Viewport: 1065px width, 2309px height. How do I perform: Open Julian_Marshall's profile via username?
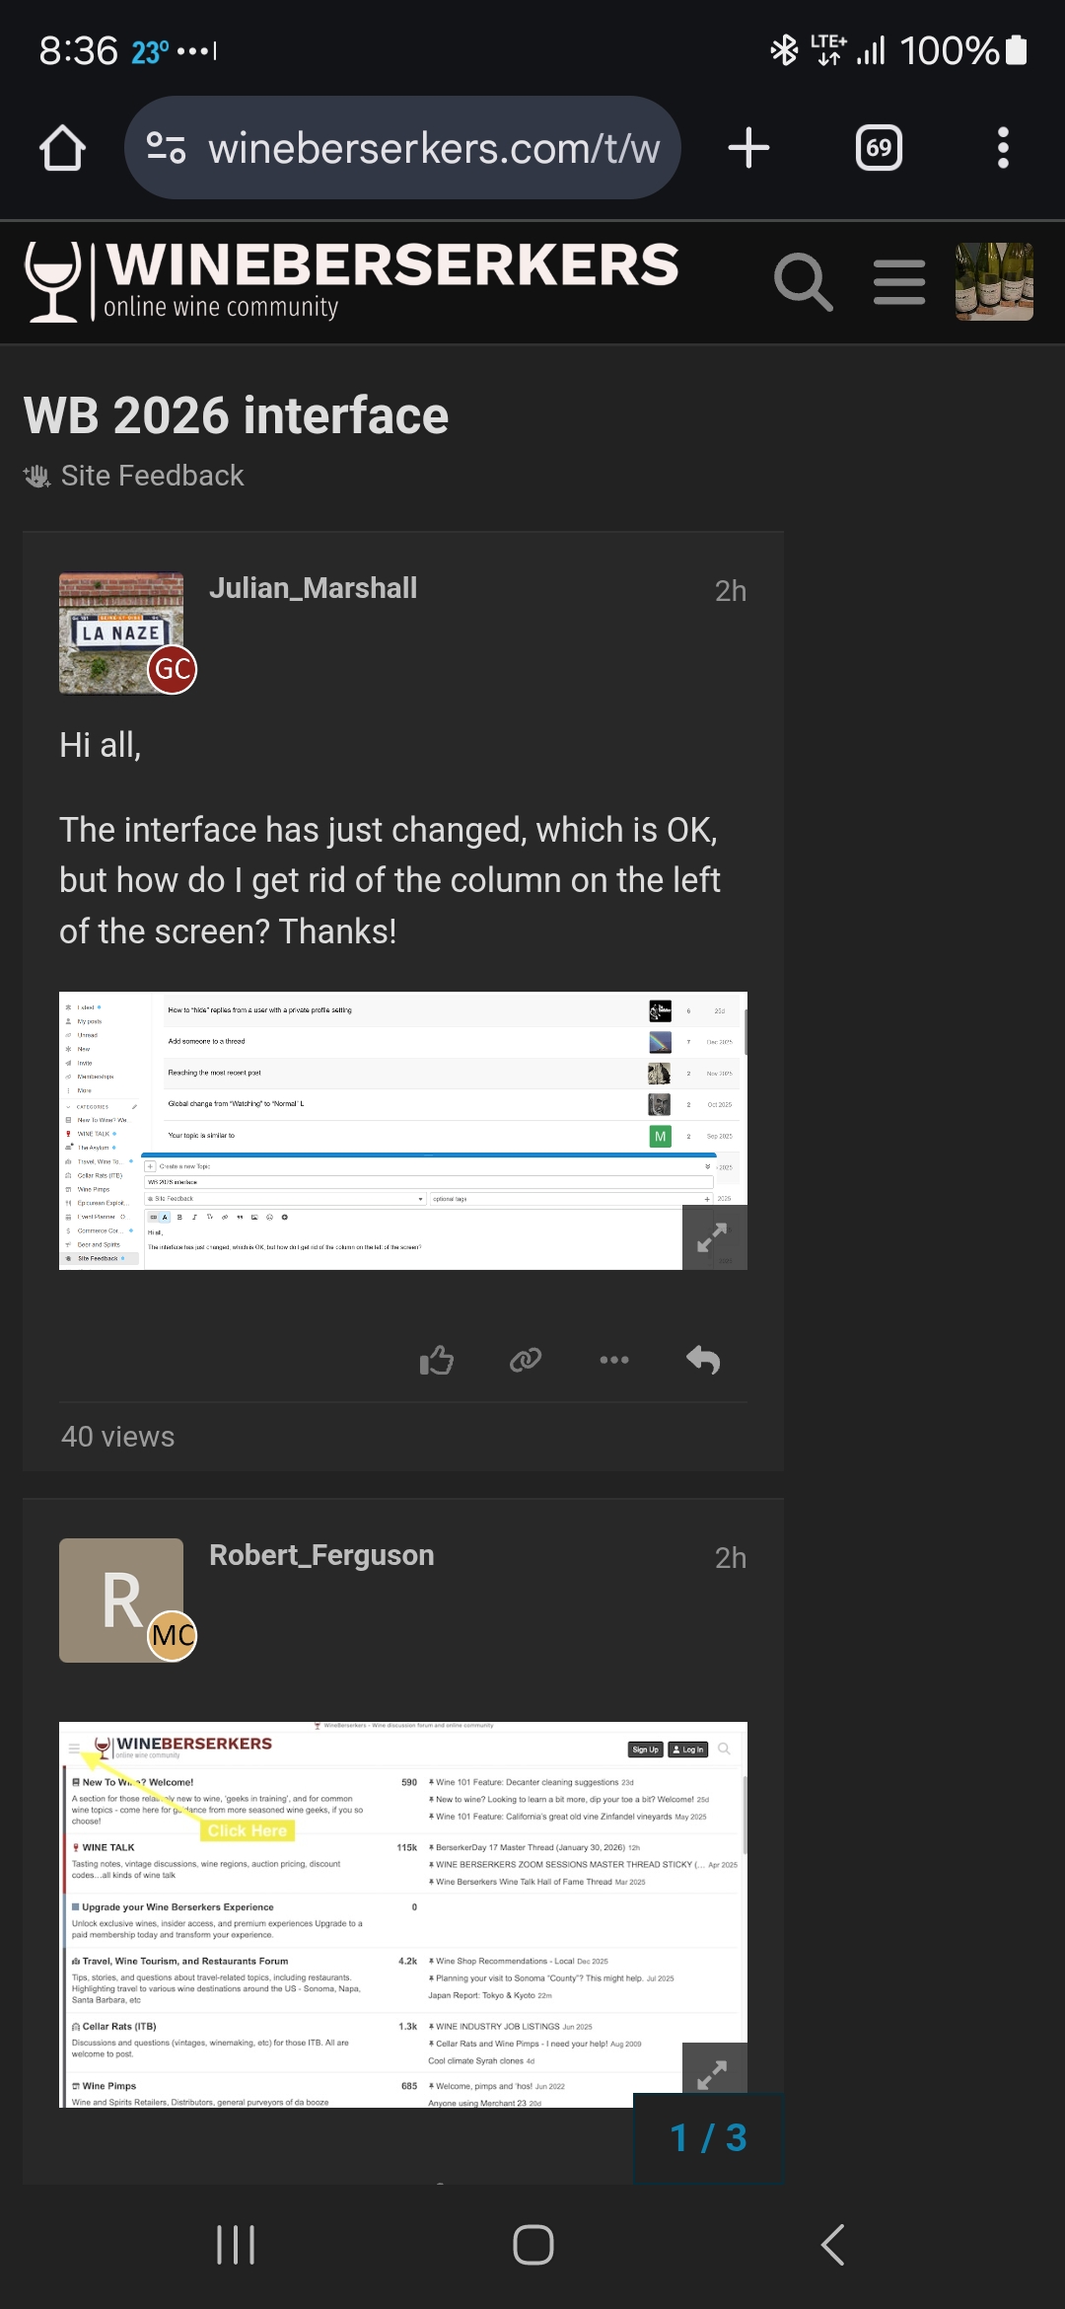click(313, 588)
